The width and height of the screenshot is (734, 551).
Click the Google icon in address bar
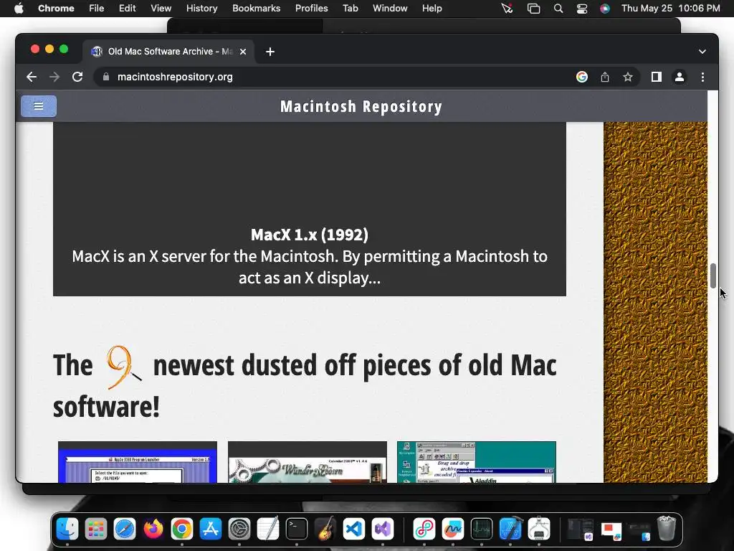[582, 77]
